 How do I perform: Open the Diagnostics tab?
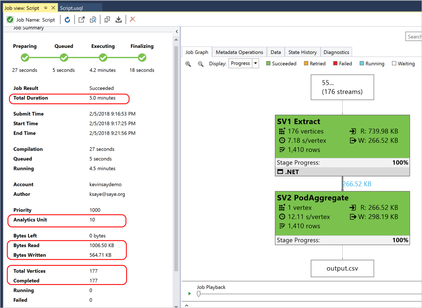coord(336,52)
